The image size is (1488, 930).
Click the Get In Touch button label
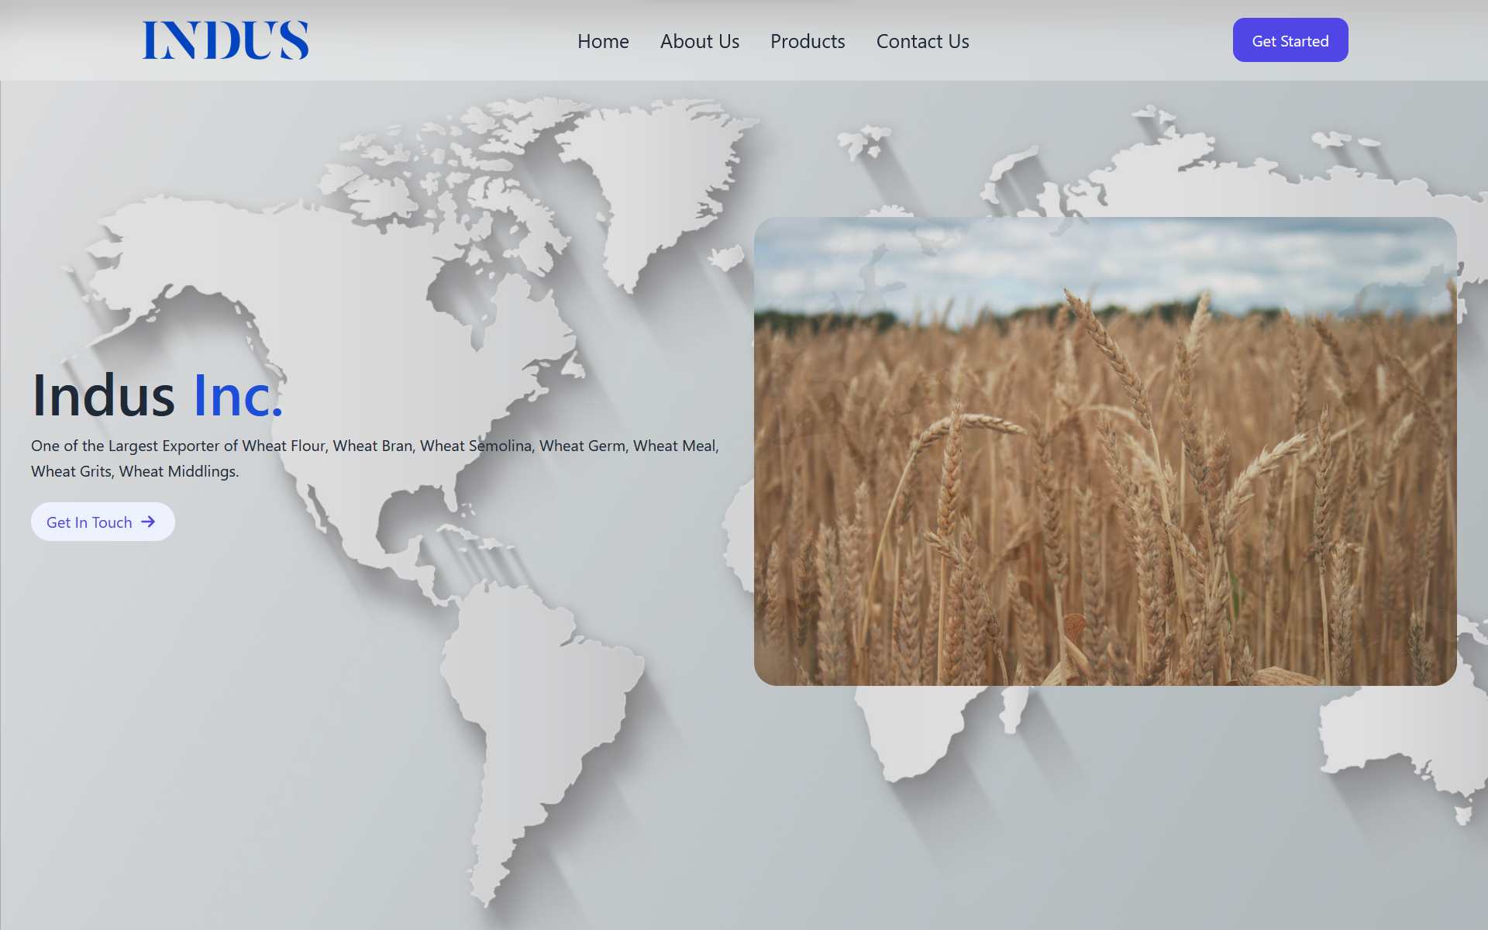pyautogui.click(x=89, y=522)
